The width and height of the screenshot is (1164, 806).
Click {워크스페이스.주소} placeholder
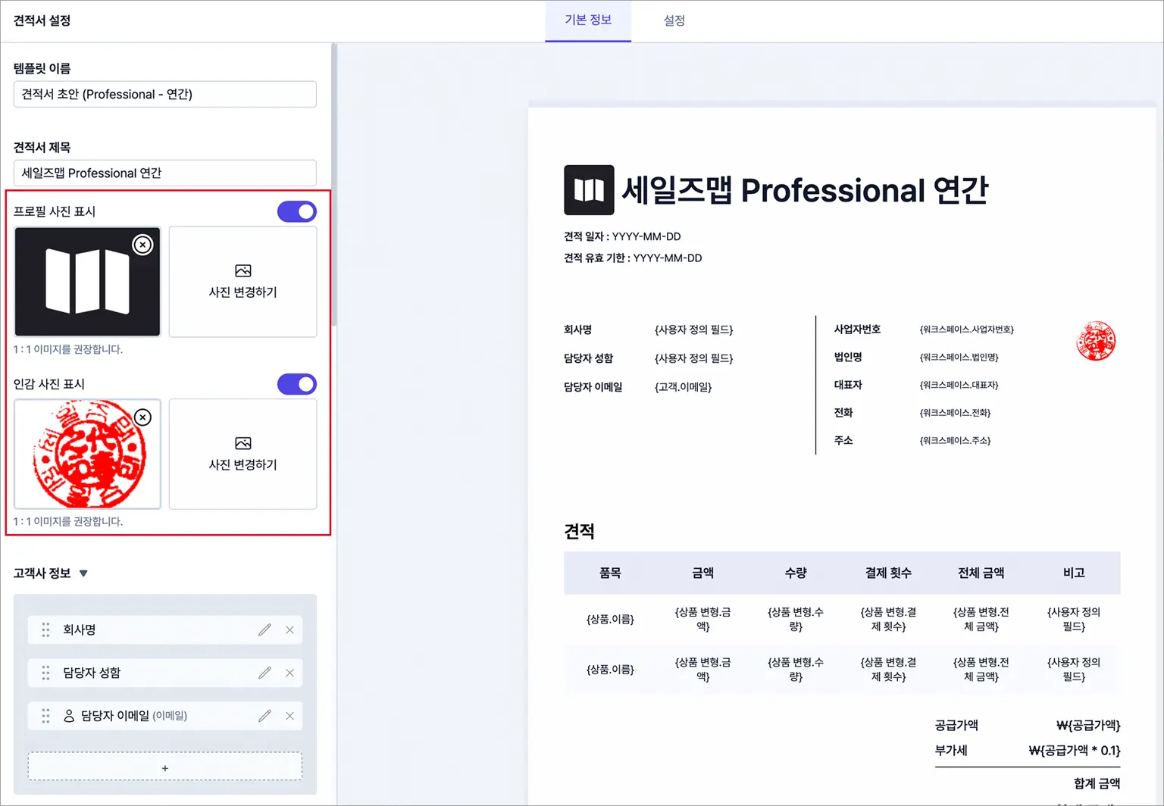point(955,440)
